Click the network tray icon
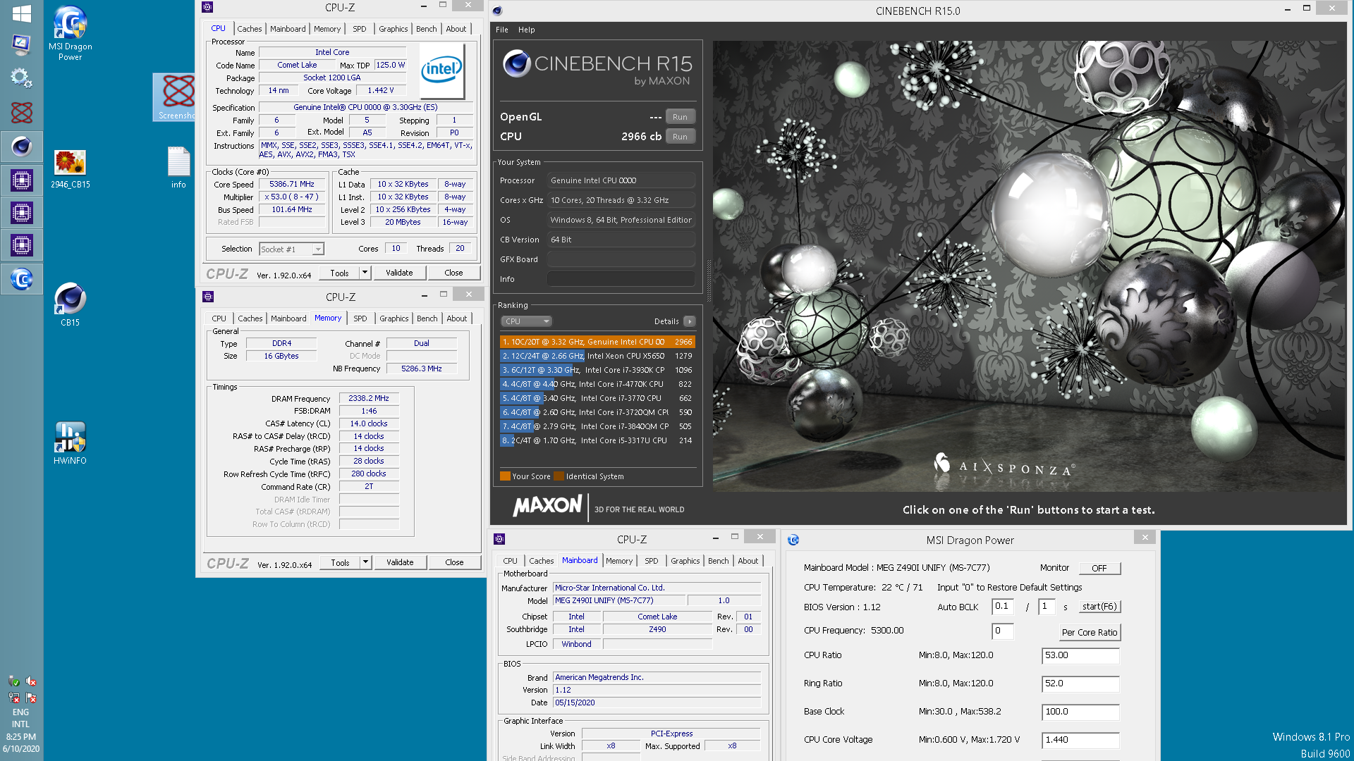This screenshot has height=761, width=1354. [x=14, y=698]
